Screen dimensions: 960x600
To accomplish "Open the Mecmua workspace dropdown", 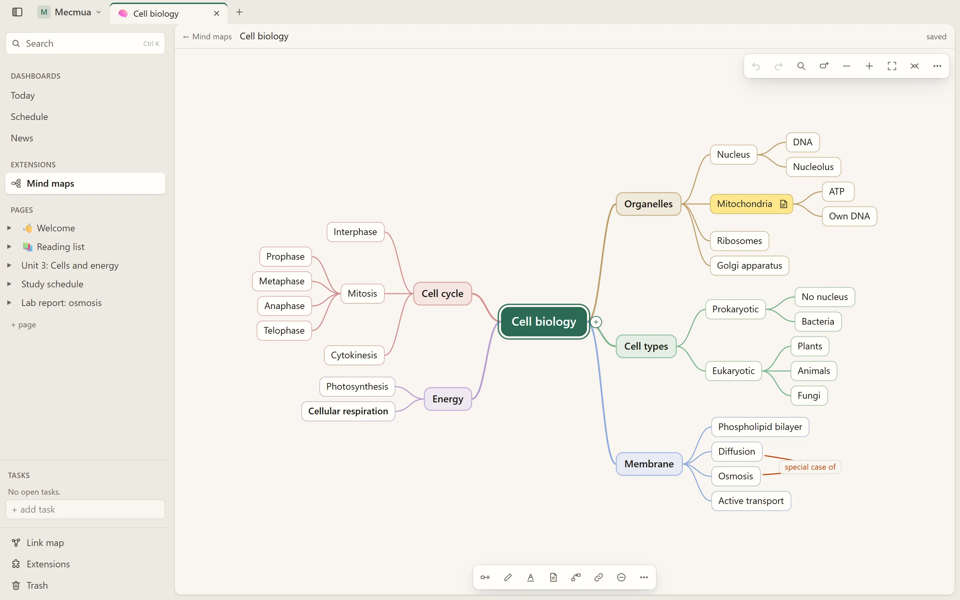I will click(x=70, y=12).
